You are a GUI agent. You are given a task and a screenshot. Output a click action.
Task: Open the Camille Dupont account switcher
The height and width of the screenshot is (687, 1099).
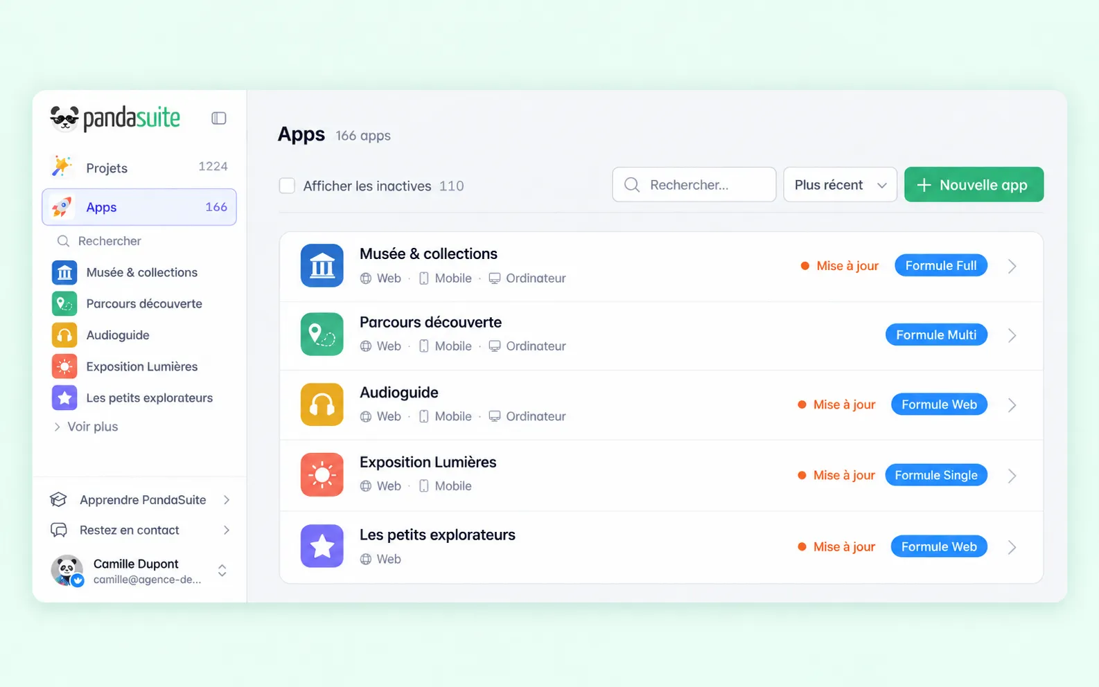click(x=222, y=571)
